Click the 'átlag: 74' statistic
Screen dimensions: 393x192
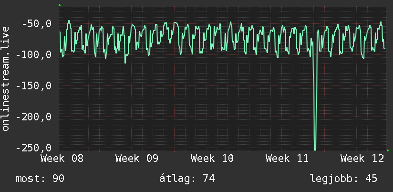point(187,179)
